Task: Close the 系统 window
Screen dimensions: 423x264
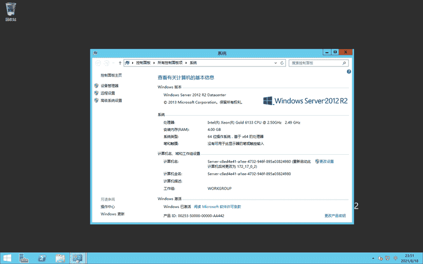Action: click(346, 52)
